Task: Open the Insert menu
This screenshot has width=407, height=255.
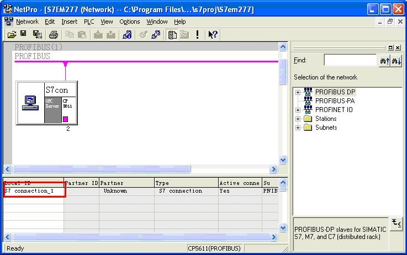Action: [69, 22]
